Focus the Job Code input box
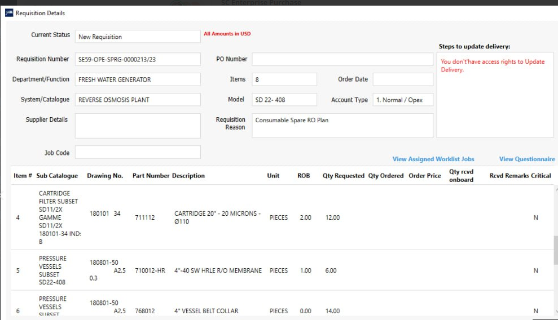This screenshot has height=320, width=558. coord(138,152)
